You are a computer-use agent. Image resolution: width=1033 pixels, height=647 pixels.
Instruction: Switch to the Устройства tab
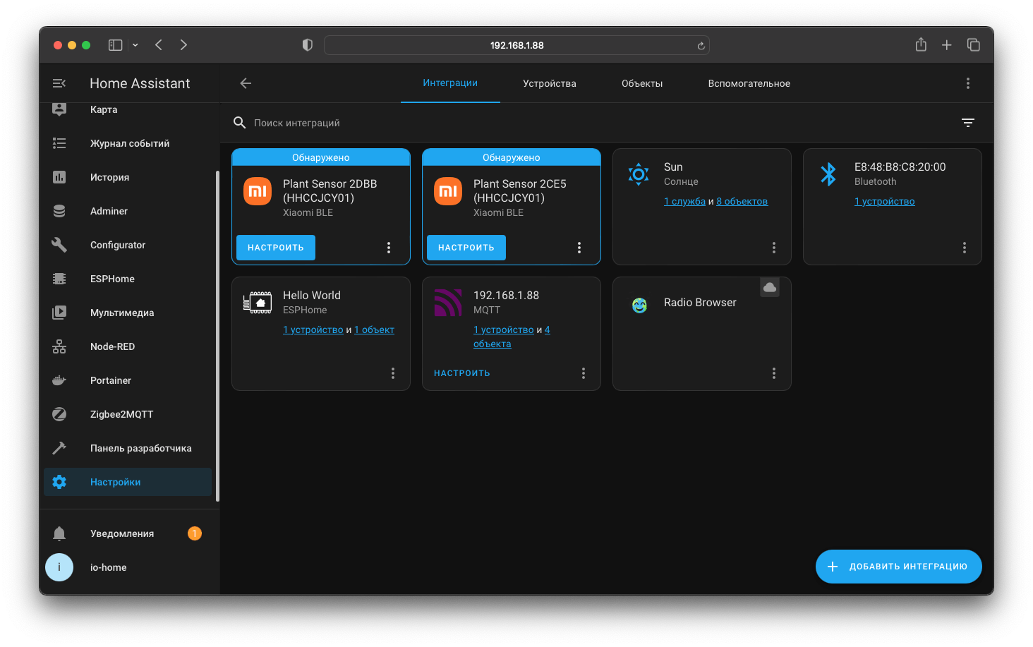pos(549,83)
